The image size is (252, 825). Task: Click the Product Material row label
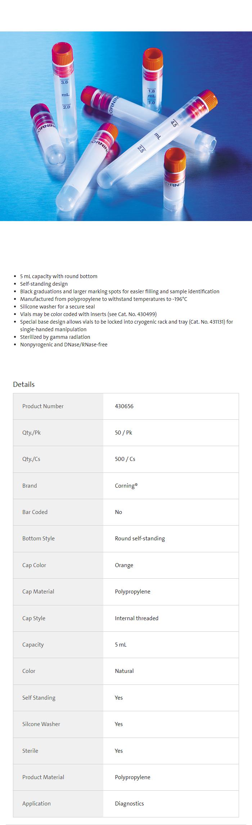click(x=43, y=777)
